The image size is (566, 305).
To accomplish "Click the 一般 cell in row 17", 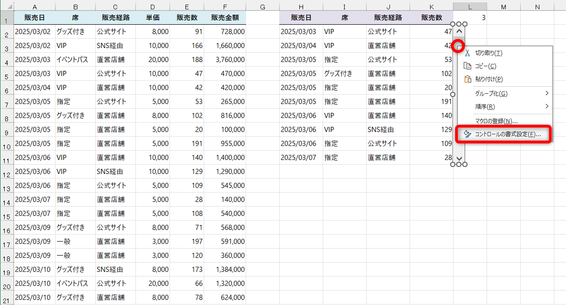I will (75, 242).
